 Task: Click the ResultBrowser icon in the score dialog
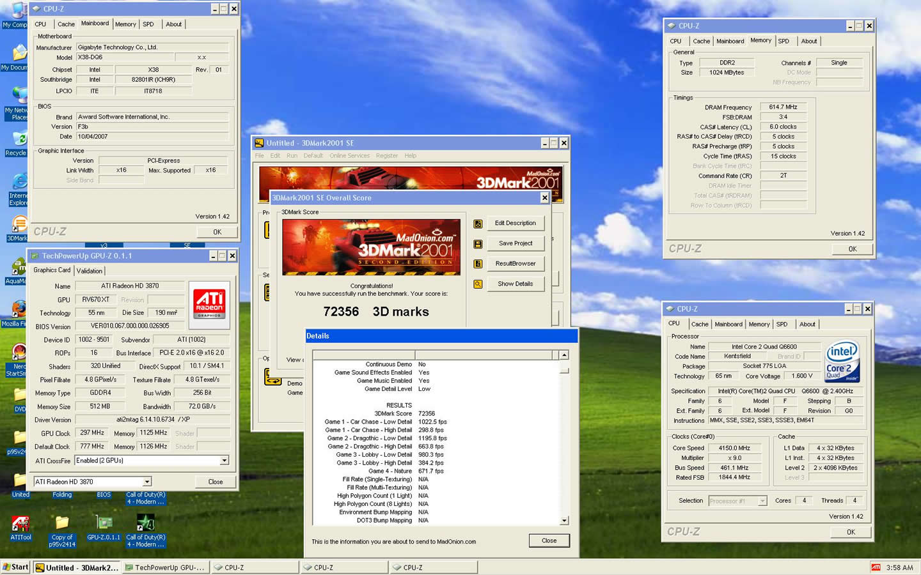click(x=478, y=264)
